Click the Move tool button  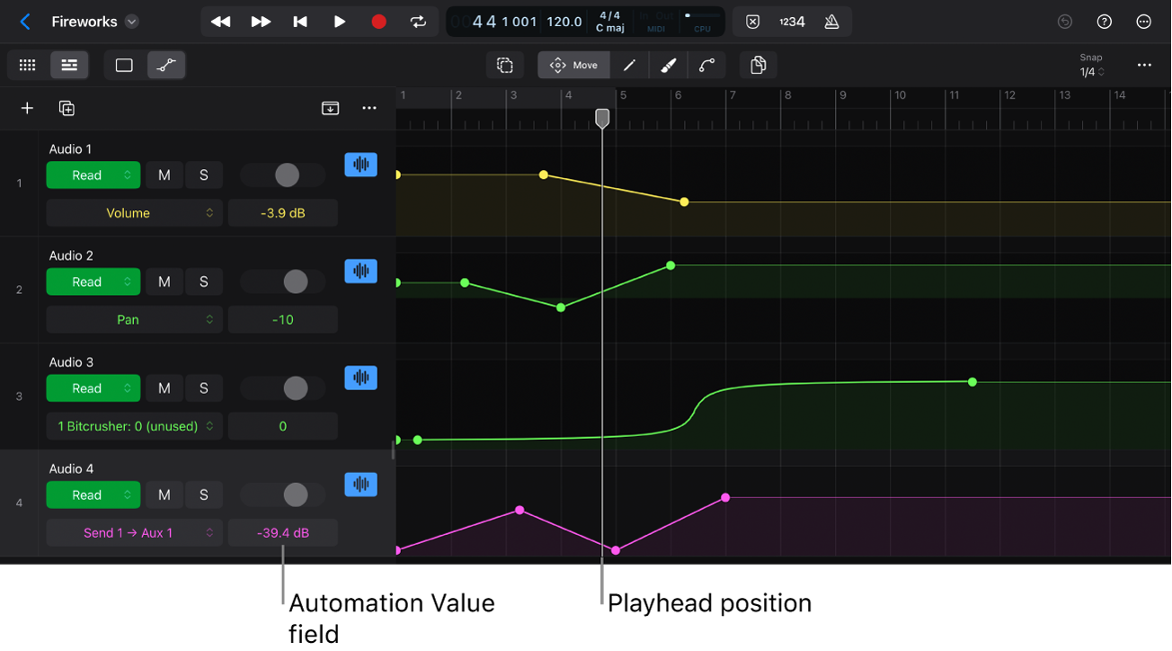(x=573, y=65)
